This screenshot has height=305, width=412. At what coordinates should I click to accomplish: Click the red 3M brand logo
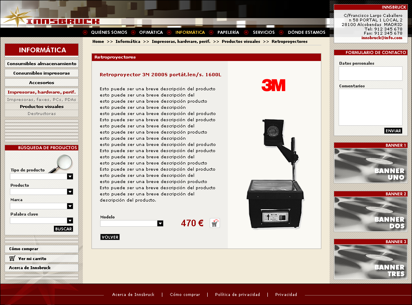click(x=274, y=85)
